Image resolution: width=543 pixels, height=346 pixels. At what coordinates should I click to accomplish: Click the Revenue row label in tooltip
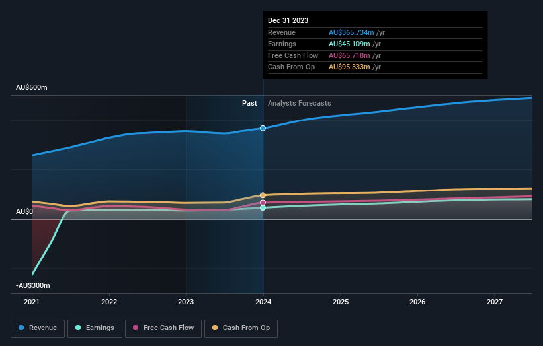tap(282, 32)
